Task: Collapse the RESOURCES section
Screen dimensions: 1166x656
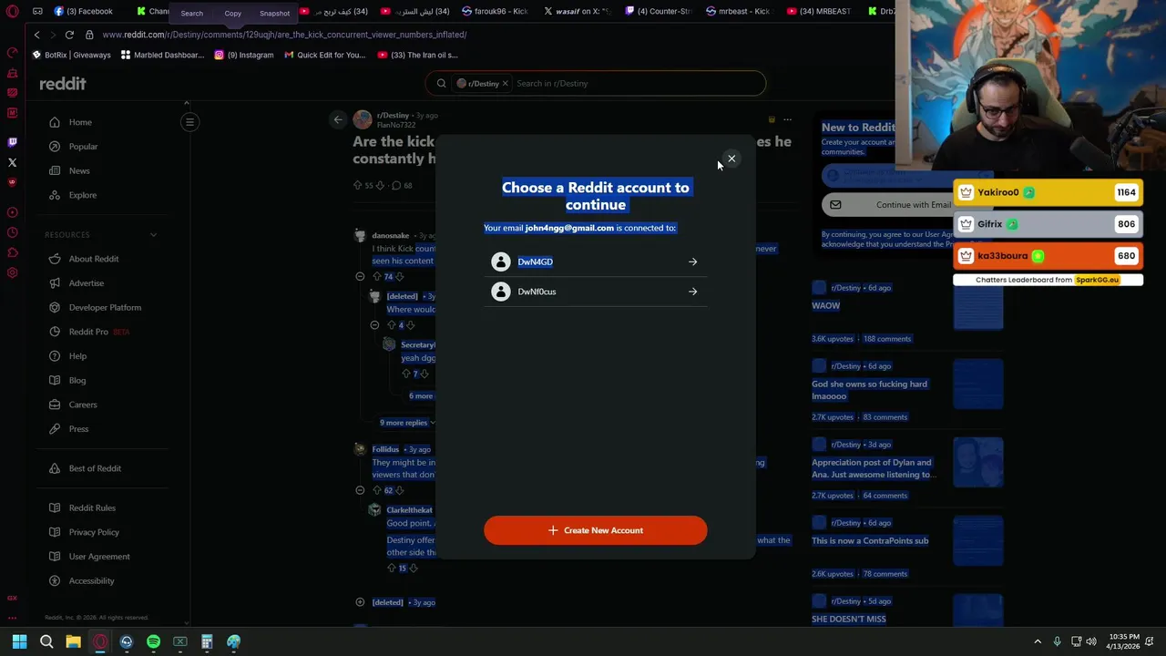Action: (x=153, y=235)
